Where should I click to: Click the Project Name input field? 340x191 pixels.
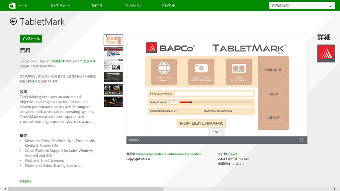[214, 94]
